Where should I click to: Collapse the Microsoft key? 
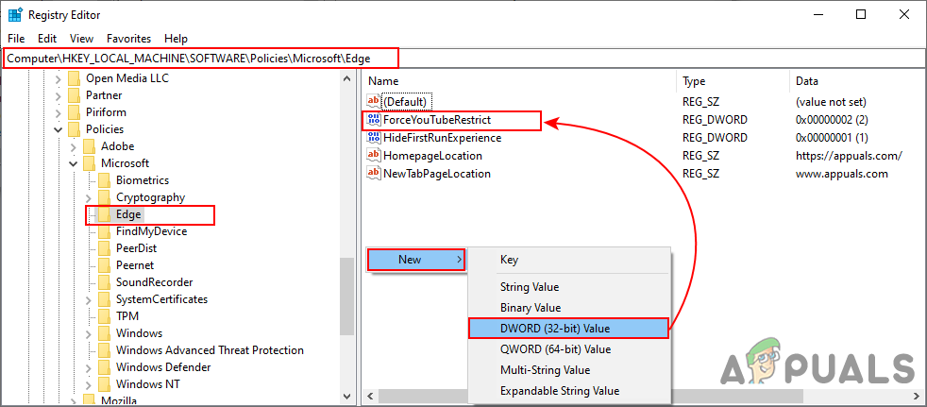click(x=74, y=163)
